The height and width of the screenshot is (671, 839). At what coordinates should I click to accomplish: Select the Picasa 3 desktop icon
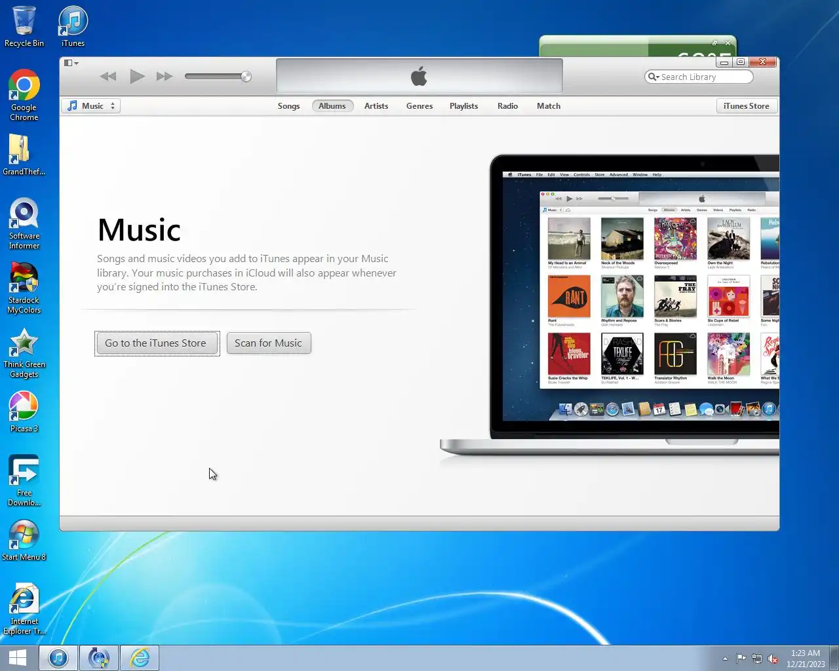click(x=24, y=412)
